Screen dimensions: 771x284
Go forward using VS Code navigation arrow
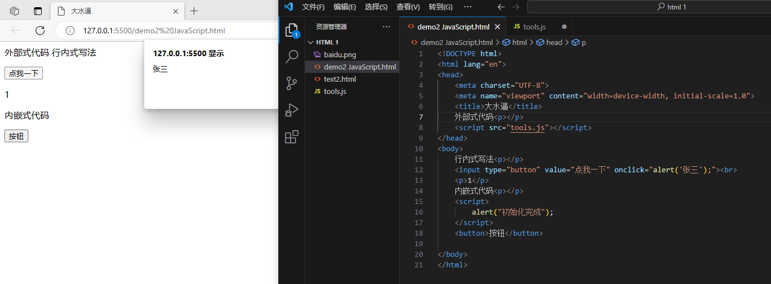[x=515, y=7]
